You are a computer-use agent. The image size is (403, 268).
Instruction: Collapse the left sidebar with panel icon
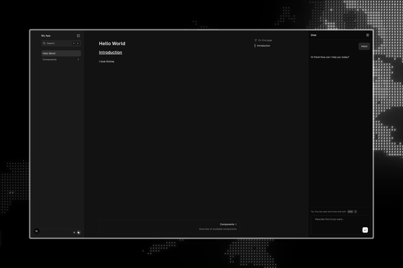[78, 36]
